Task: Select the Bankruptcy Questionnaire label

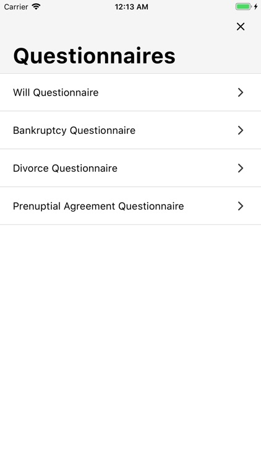Action: pyautogui.click(x=74, y=130)
